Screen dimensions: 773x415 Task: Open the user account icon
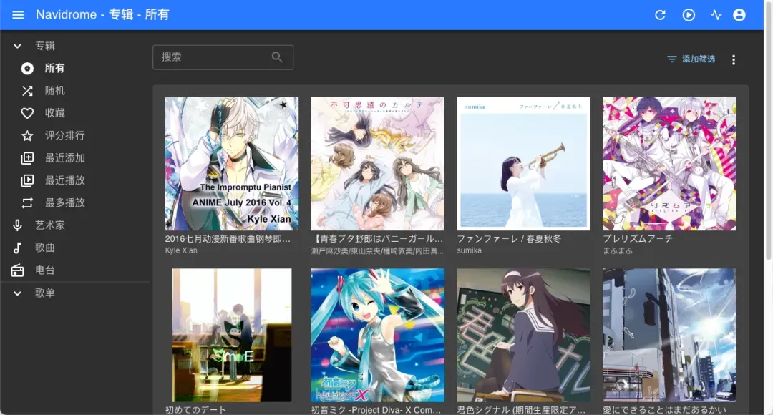click(739, 15)
